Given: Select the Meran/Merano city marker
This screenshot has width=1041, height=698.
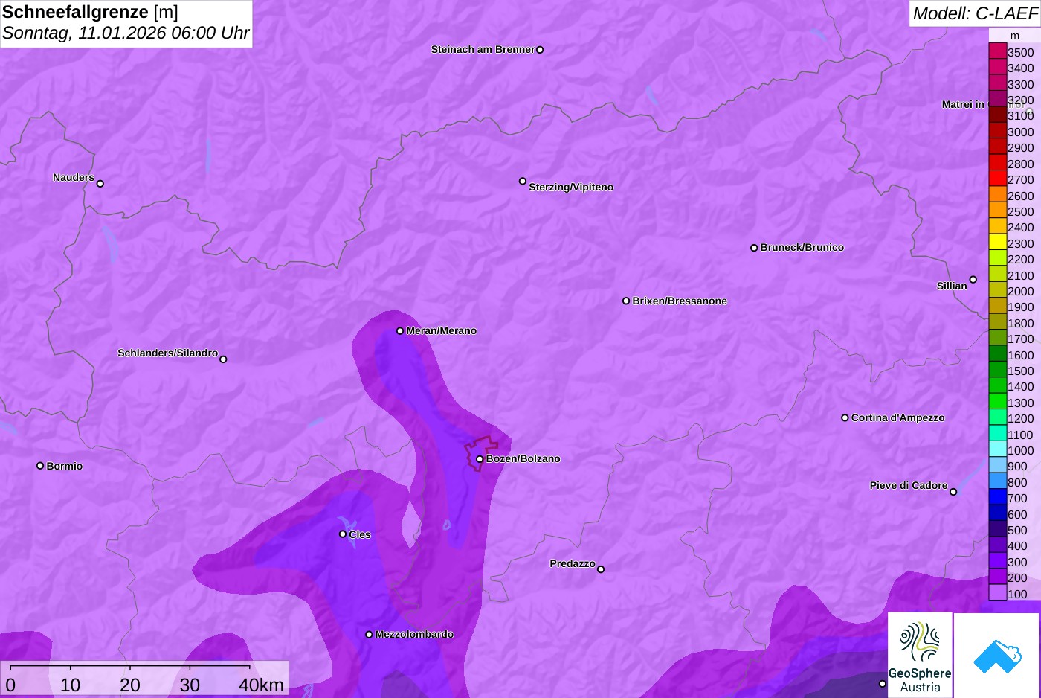Looking at the screenshot, I should pos(400,331).
